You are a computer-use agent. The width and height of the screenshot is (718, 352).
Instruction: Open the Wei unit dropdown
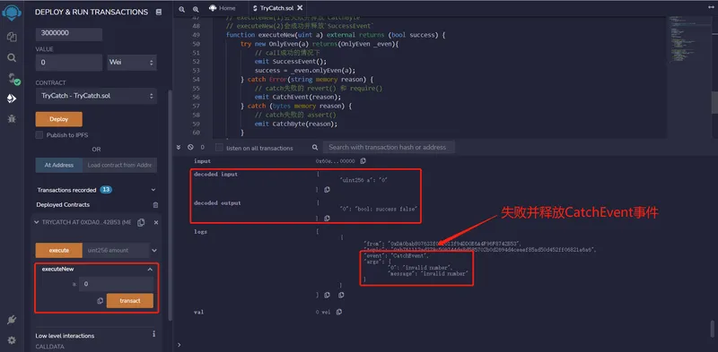pos(132,62)
